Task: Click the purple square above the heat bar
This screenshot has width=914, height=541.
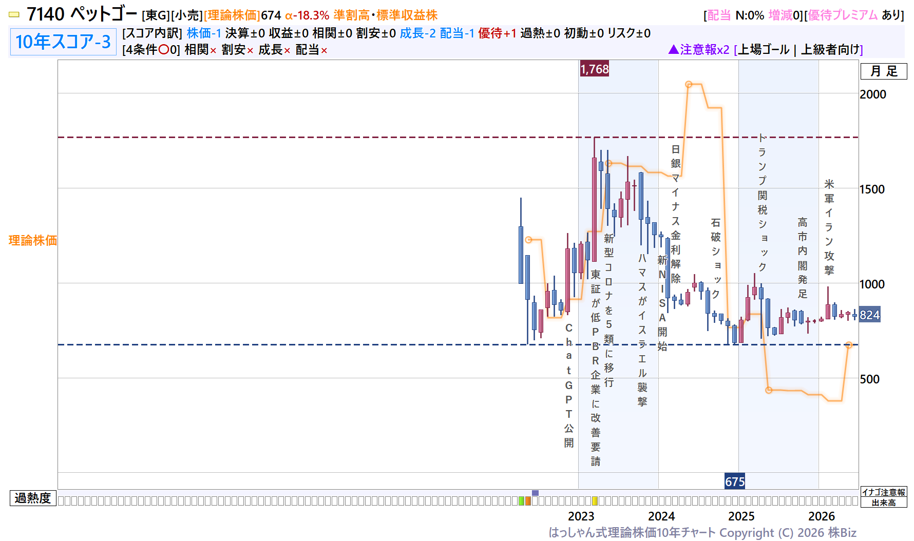Action: [x=535, y=493]
